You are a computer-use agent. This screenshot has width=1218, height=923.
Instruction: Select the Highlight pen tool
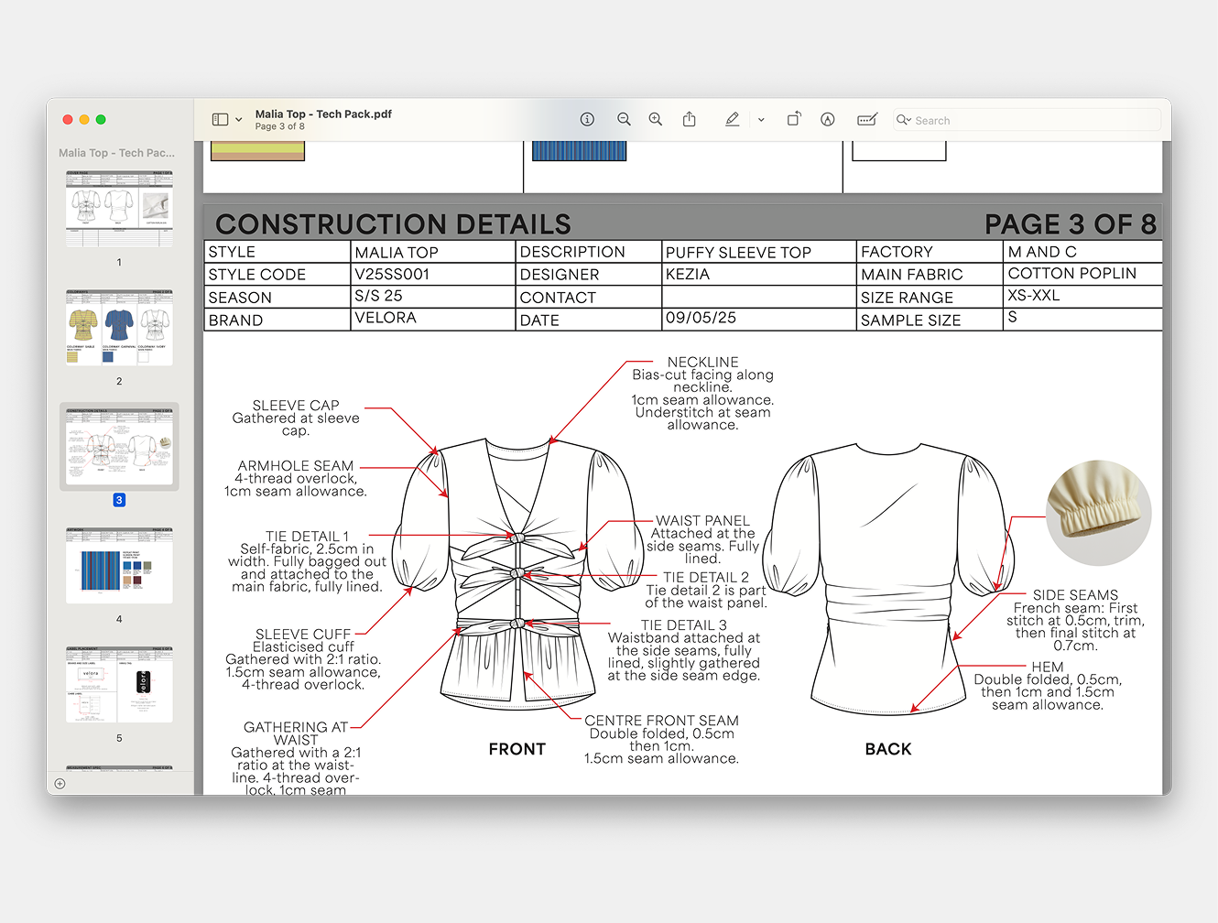[x=732, y=120]
